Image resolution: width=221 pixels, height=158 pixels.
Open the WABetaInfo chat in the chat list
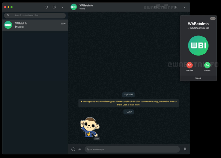(x=35, y=25)
